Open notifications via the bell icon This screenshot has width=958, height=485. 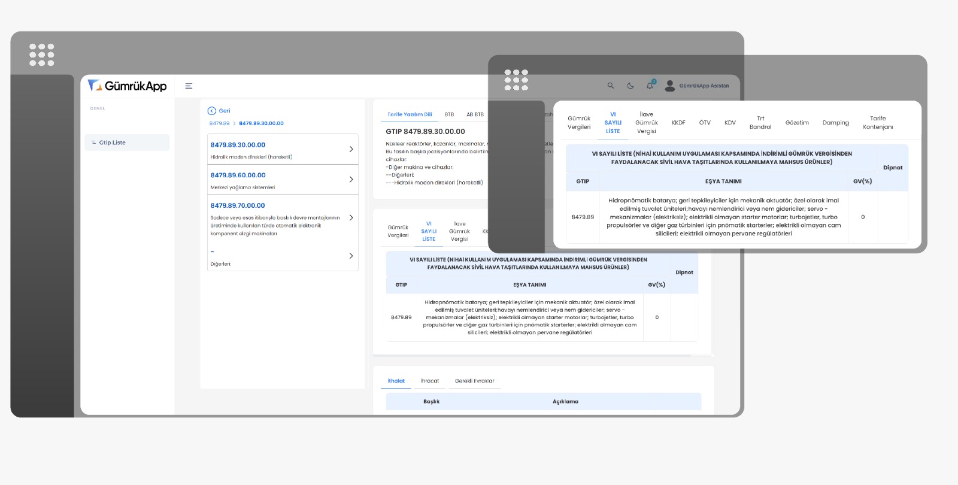650,86
